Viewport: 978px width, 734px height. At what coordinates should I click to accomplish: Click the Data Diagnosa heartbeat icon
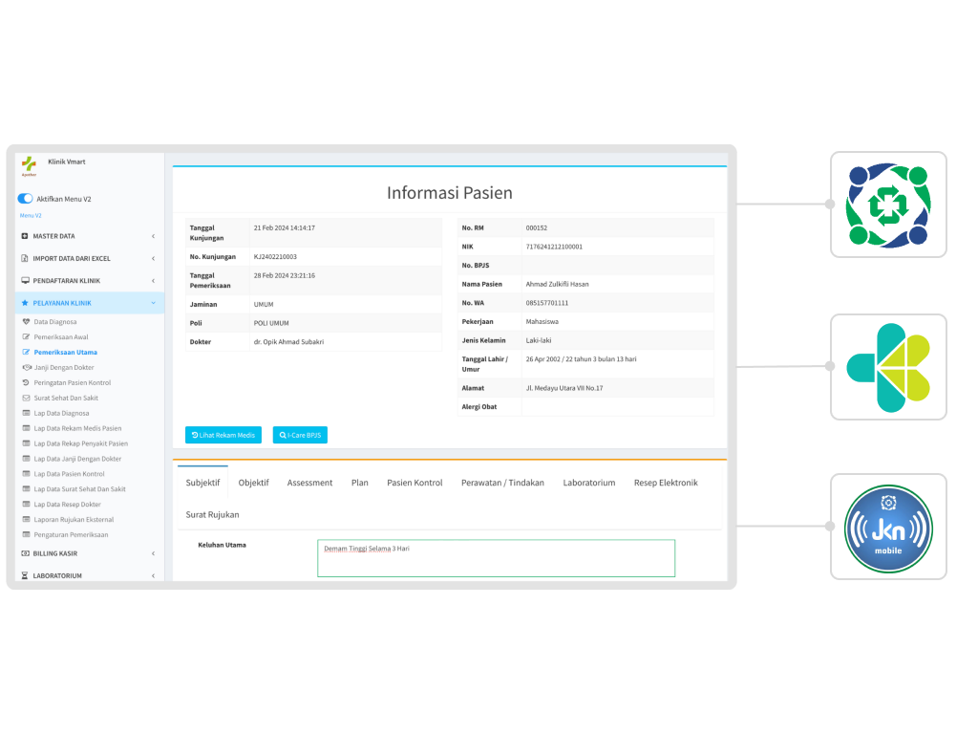[26, 322]
